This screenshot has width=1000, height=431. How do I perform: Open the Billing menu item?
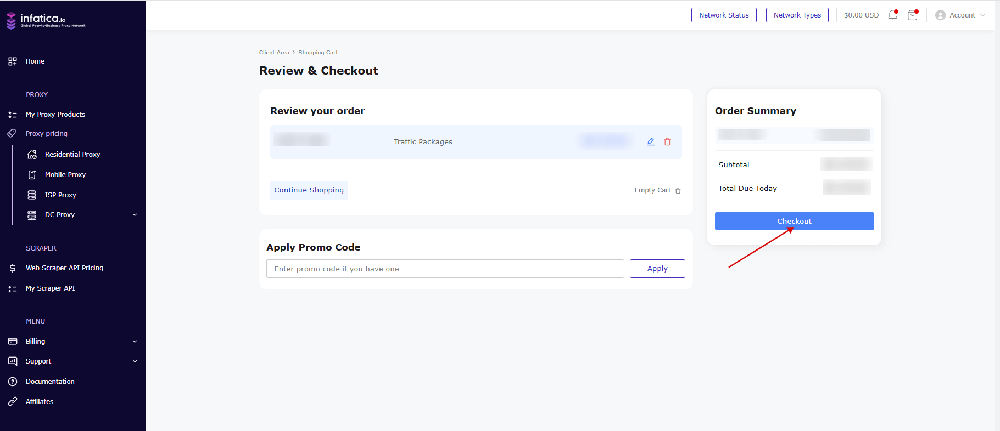click(x=36, y=342)
